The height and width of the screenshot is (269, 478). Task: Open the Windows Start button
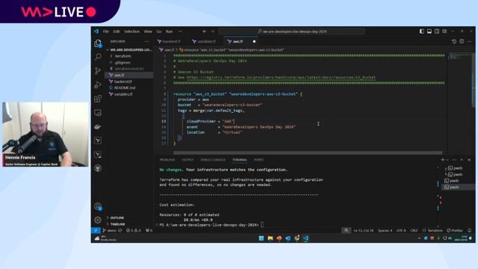261,238
